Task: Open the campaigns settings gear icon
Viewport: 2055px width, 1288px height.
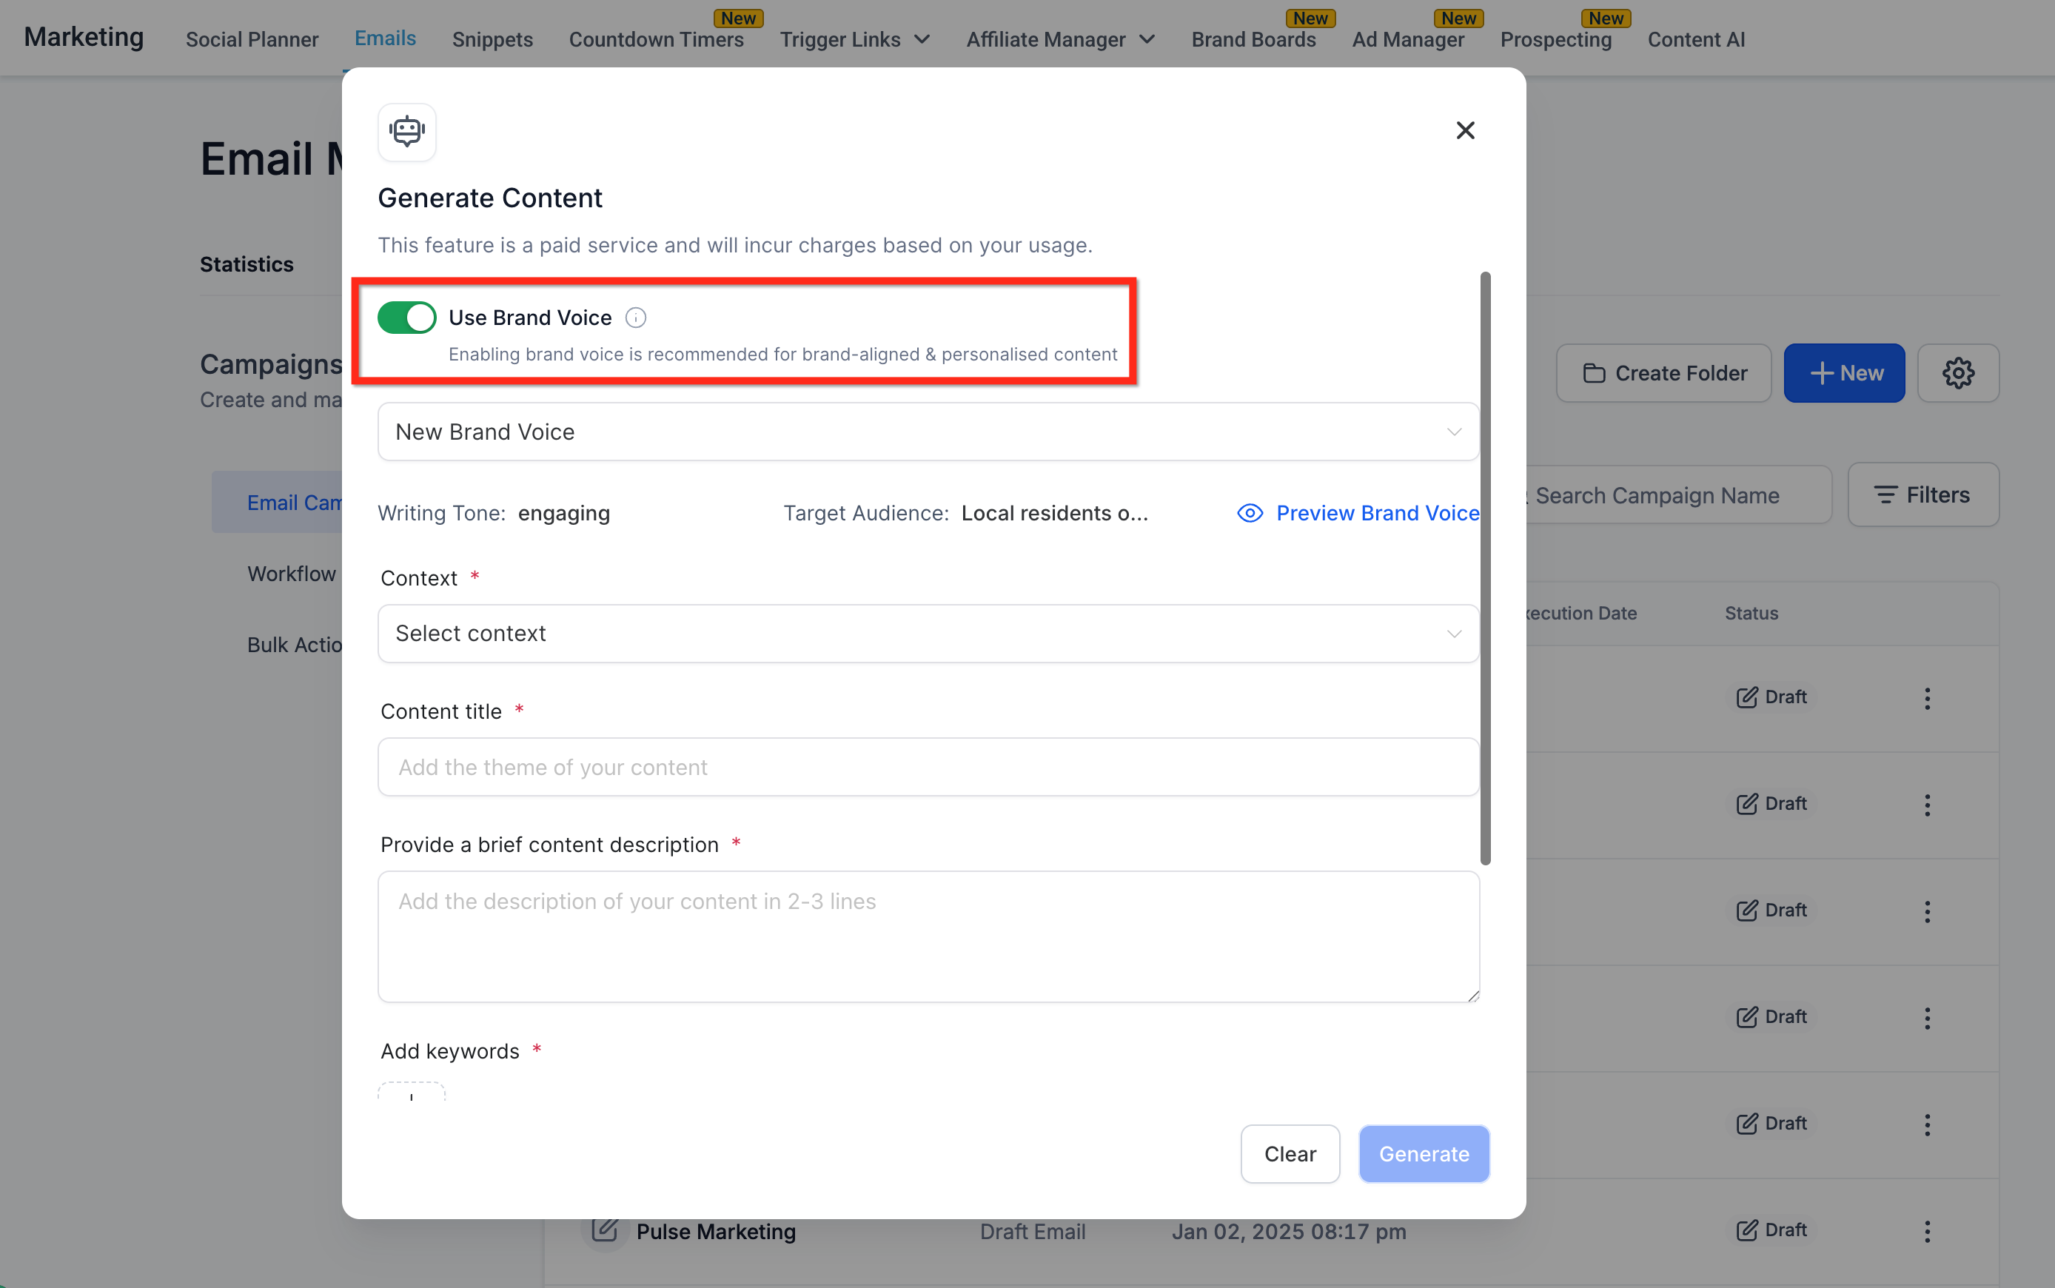Action: (x=1958, y=373)
